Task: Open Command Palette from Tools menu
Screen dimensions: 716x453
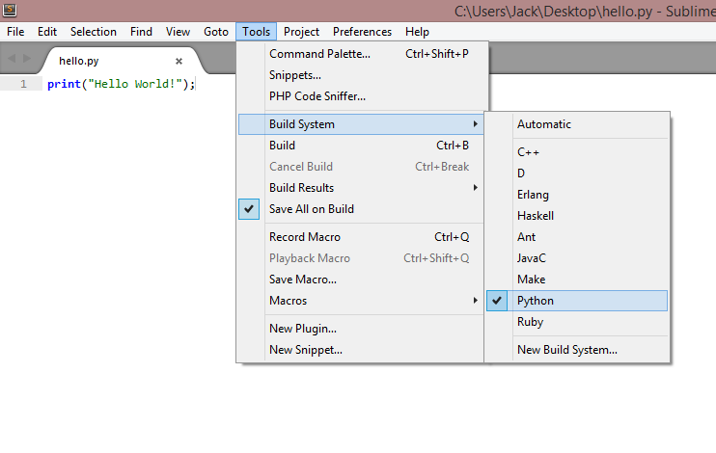Action: (361, 54)
